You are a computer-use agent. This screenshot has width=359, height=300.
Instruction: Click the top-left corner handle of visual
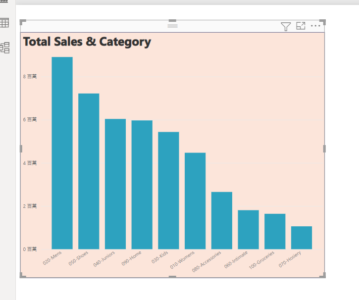click(x=23, y=22)
